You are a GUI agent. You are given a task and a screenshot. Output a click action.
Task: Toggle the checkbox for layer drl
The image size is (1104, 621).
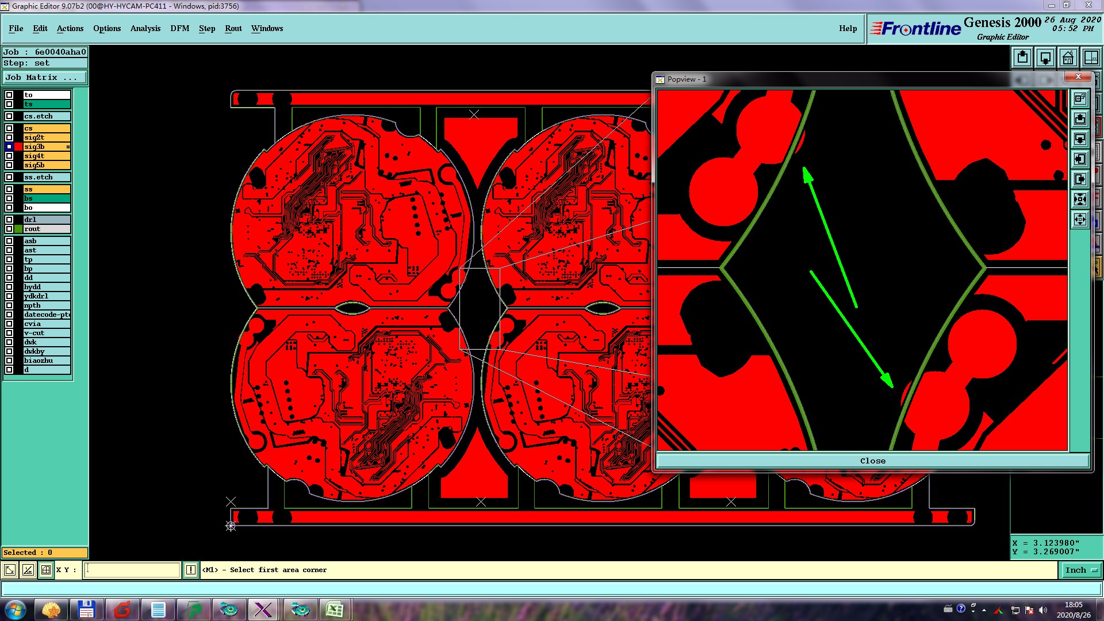click(x=9, y=220)
